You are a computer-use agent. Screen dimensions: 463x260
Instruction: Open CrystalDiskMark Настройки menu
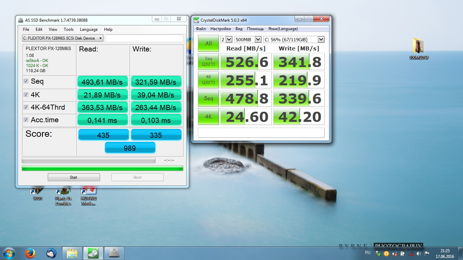[221, 29]
